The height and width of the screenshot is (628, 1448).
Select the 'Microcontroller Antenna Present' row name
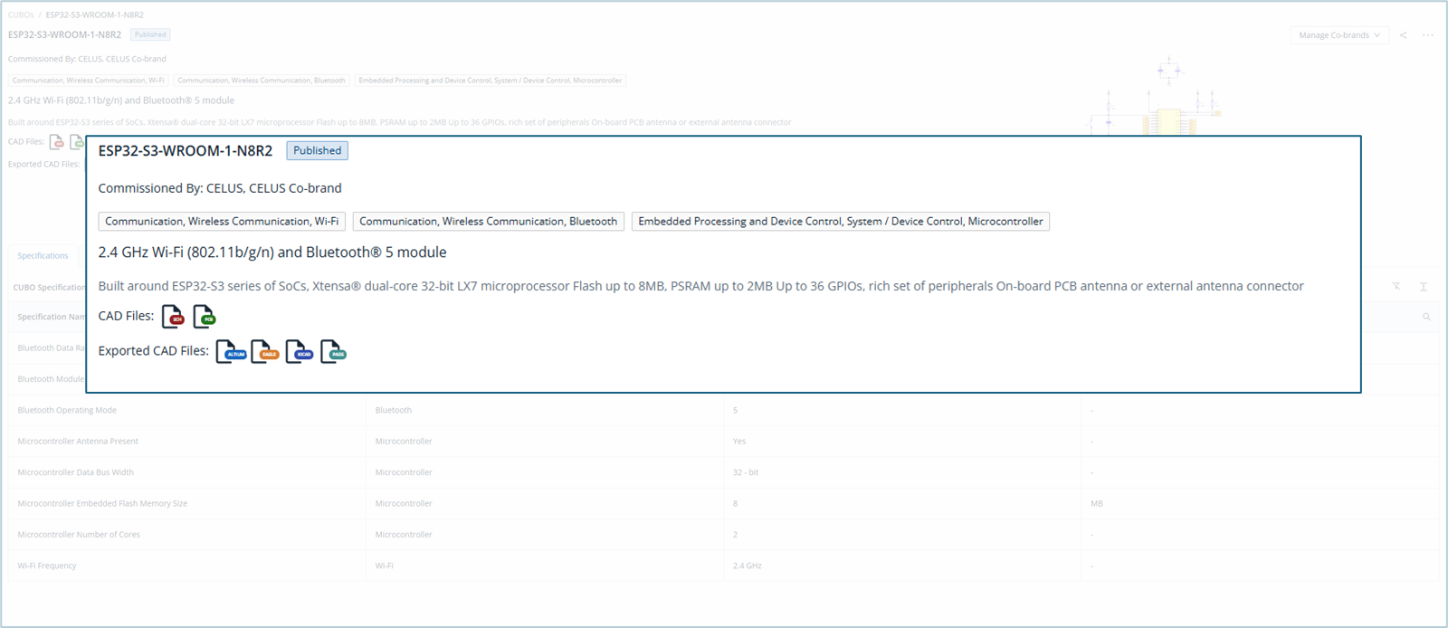coord(78,442)
